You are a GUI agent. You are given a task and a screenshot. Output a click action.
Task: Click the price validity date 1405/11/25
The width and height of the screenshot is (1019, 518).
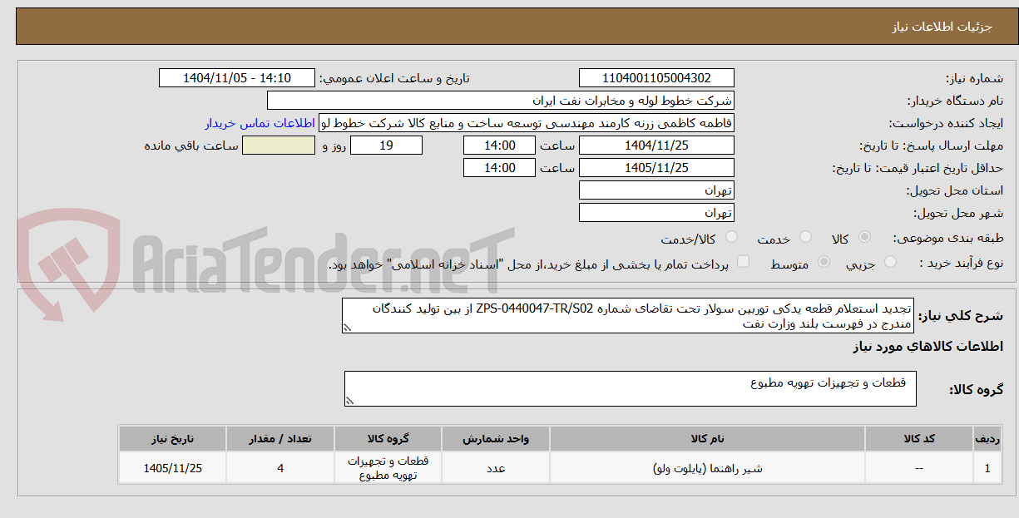(656, 168)
